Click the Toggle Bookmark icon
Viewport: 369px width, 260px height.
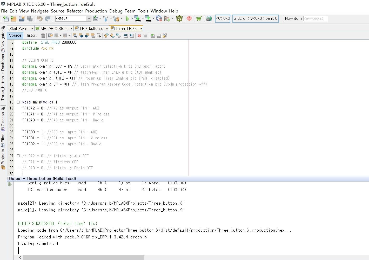click(118, 36)
